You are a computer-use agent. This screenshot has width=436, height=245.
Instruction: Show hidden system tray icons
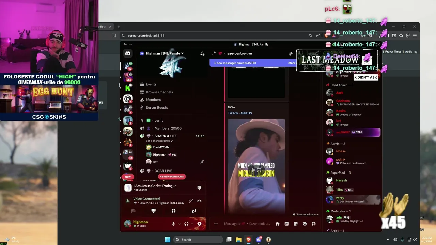click(x=388, y=240)
